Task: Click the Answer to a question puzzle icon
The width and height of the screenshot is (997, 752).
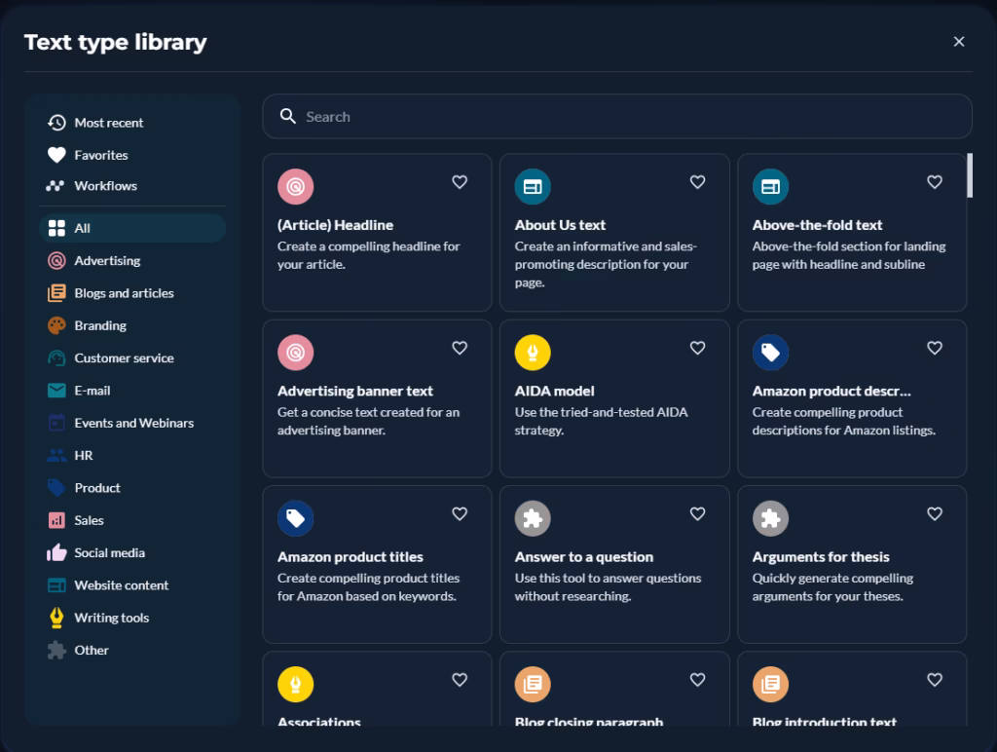Action: [x=533, y=518]
